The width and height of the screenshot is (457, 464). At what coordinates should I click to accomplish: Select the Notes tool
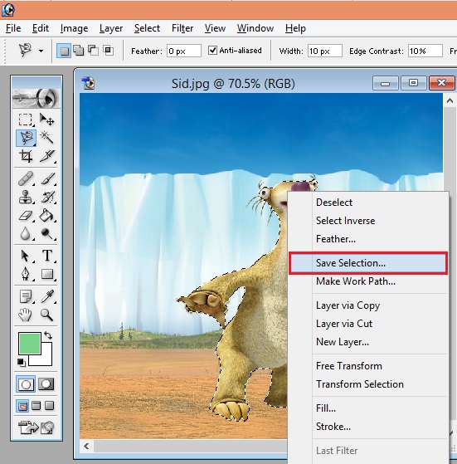tap(26, 296)
